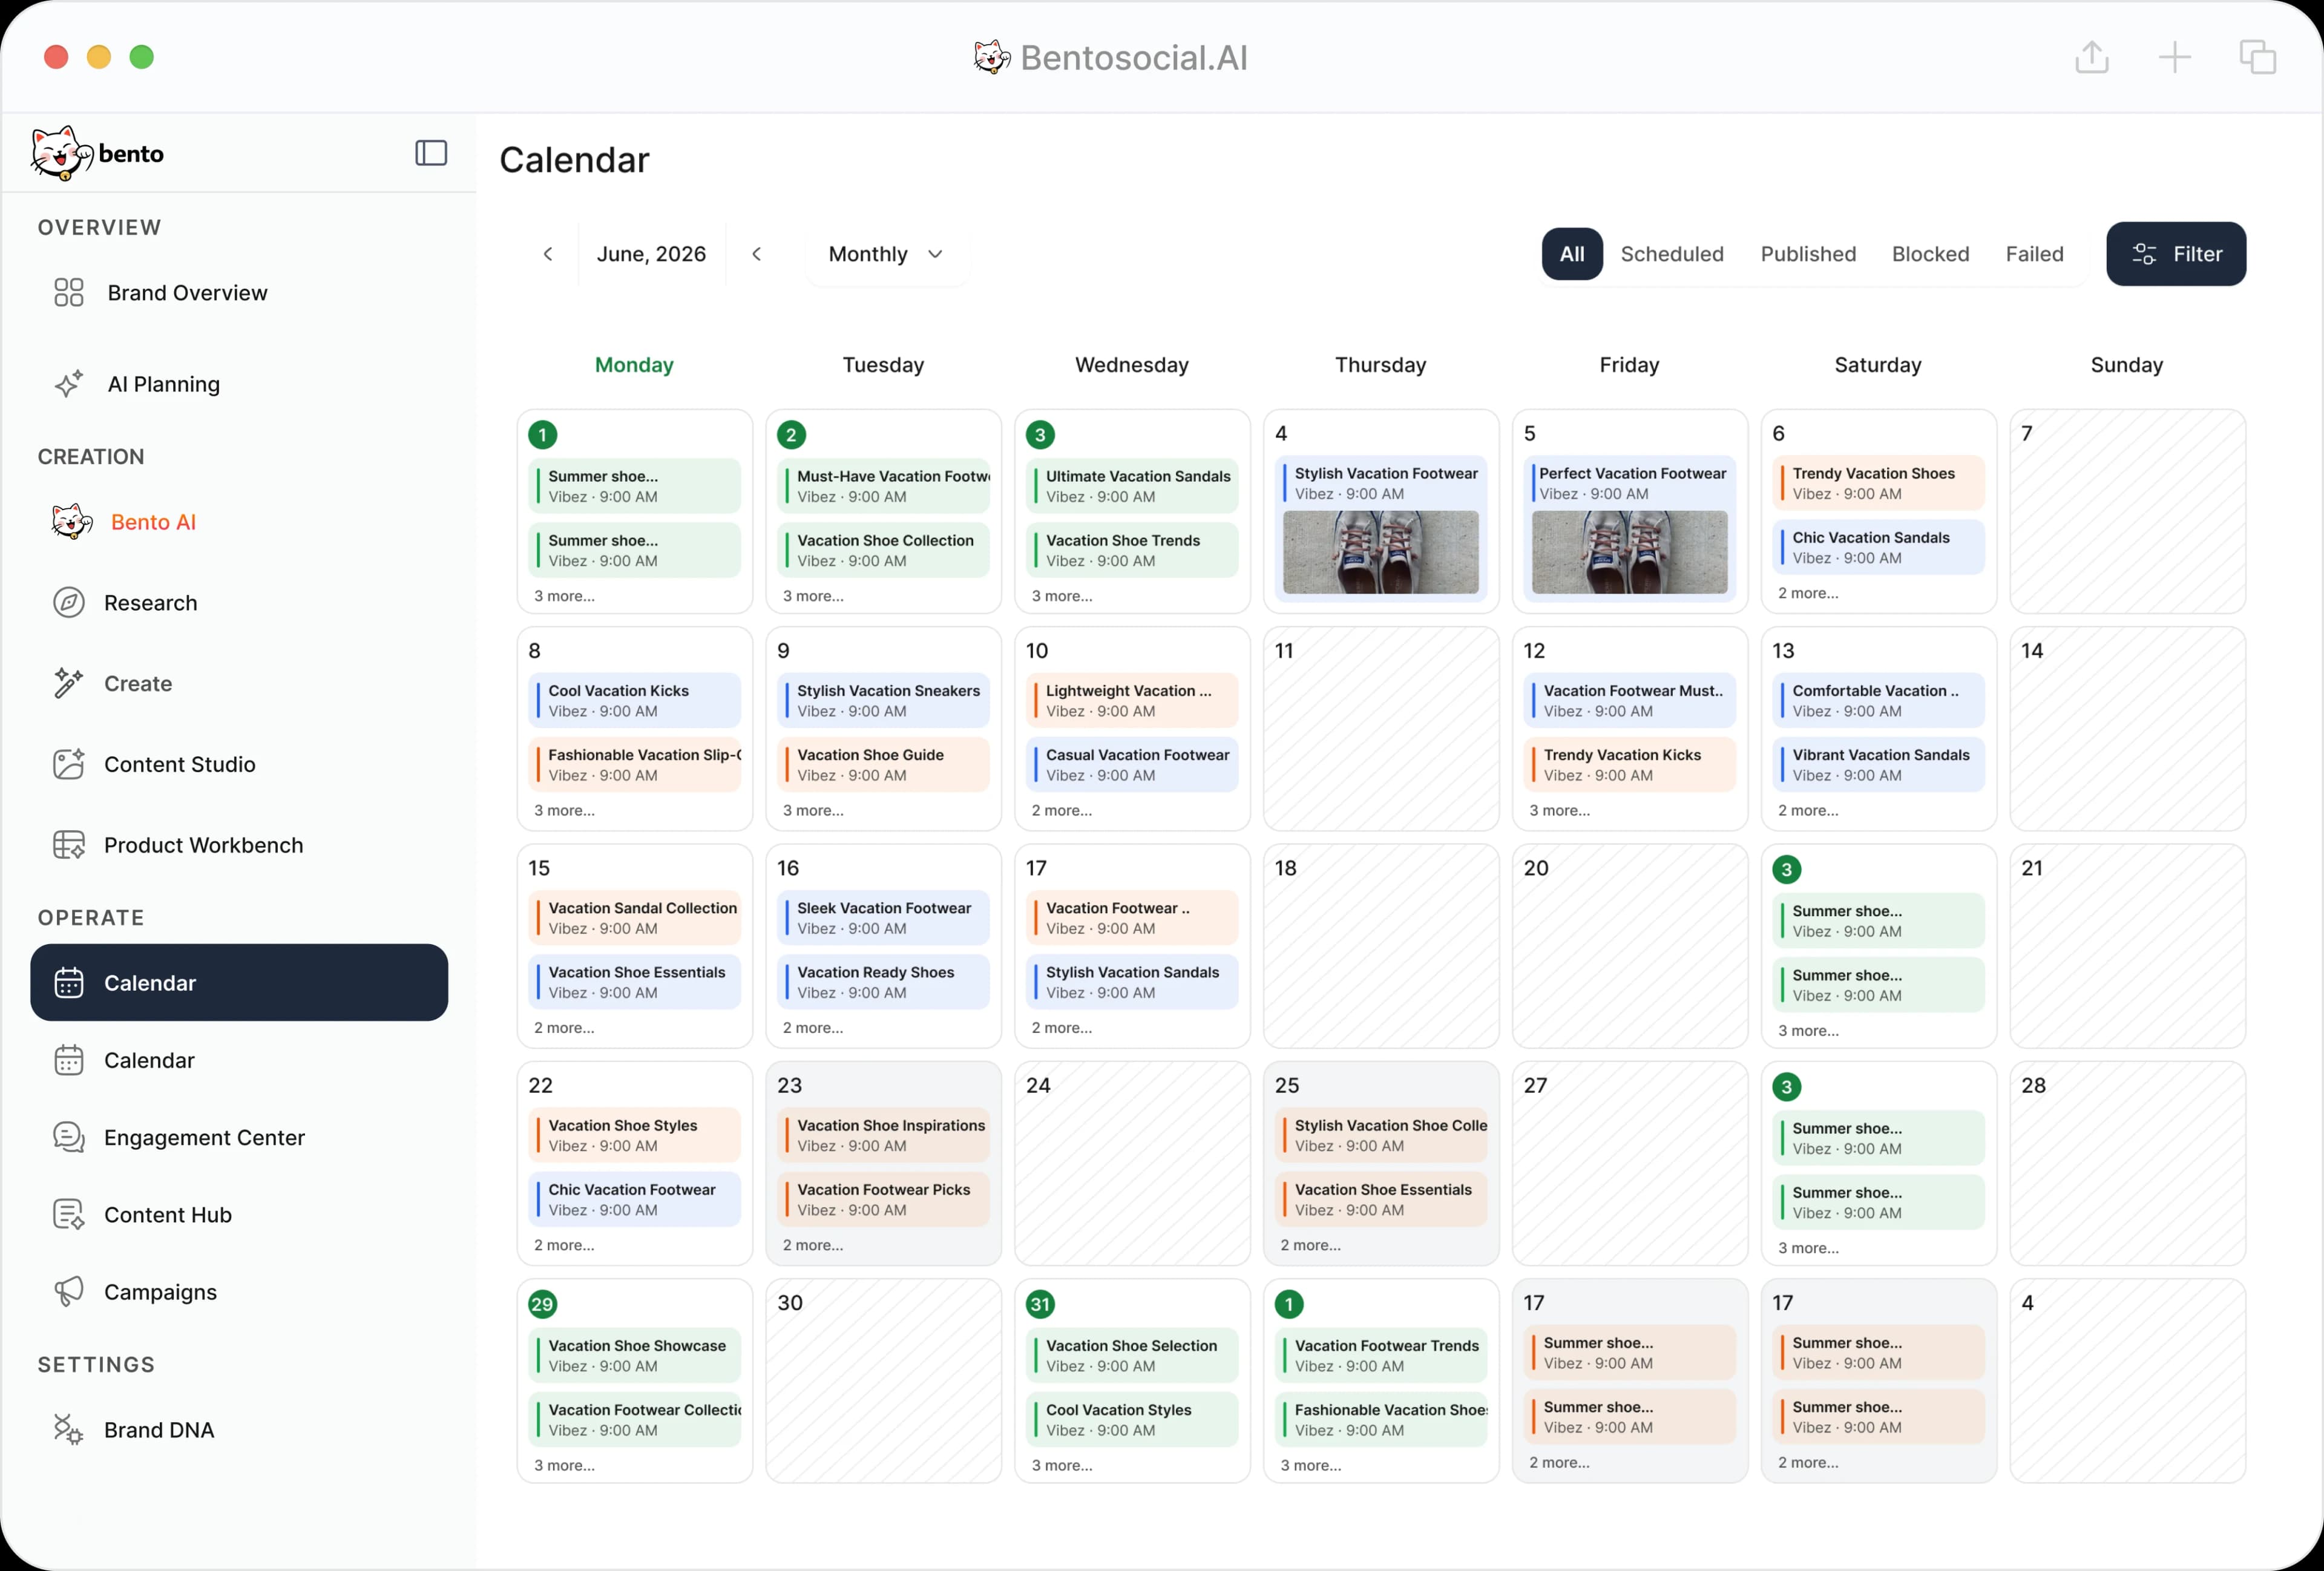This screenshot has height=1571, width=2324.
Task: Click the bento cat logo in sidebar
Action: point(62,153)
